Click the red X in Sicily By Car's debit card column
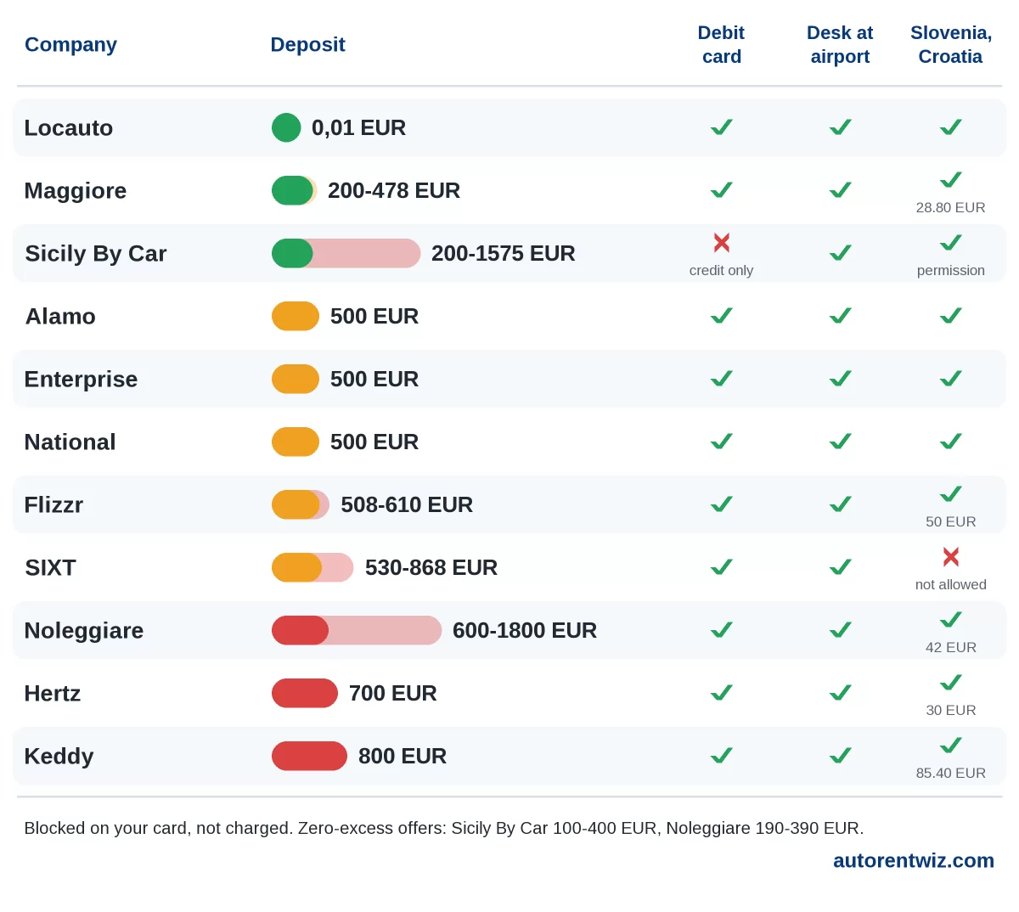This screenshot has width=1019, height=912. point(722,243)
